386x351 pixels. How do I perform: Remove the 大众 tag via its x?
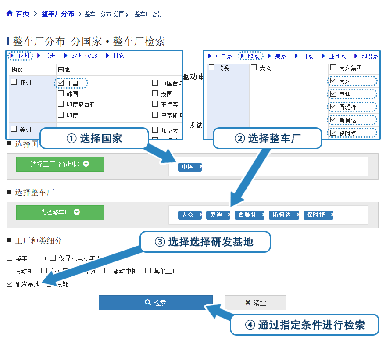pos(200,215)
